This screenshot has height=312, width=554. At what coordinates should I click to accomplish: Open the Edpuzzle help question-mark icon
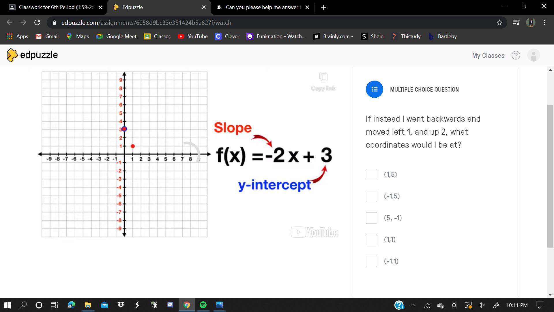[516, 55]
